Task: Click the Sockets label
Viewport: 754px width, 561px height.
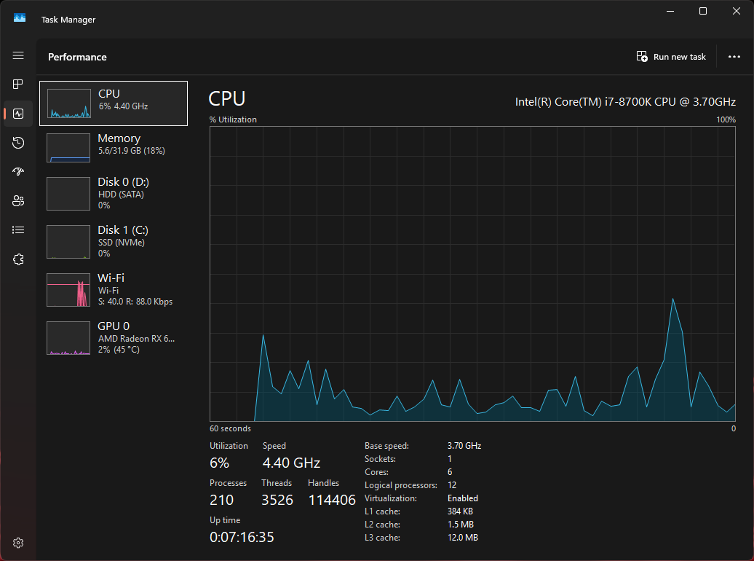Action: click(x=381, y=459)
